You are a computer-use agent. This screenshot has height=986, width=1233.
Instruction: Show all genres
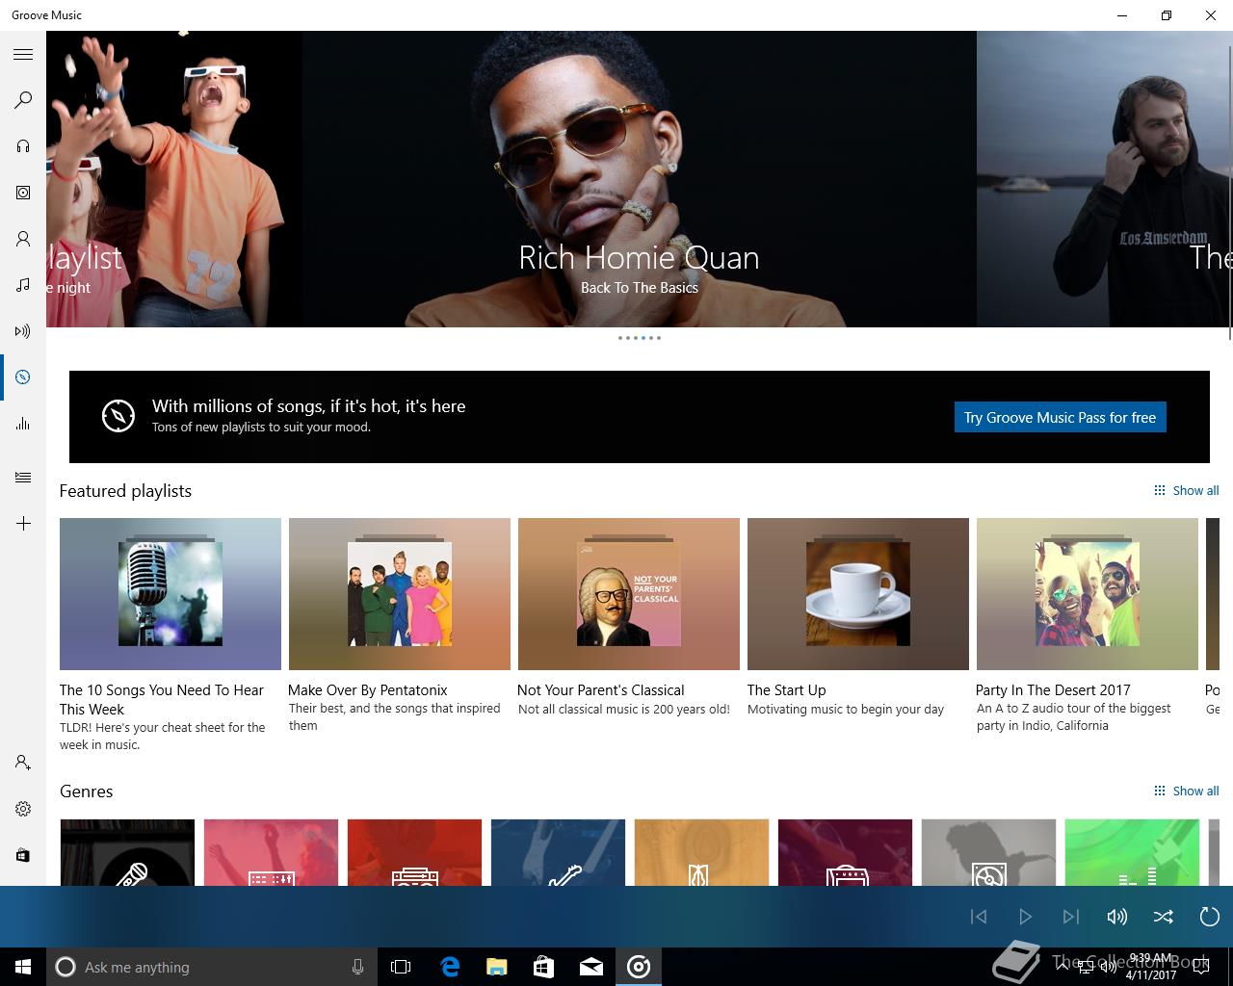click(1187, 791)
